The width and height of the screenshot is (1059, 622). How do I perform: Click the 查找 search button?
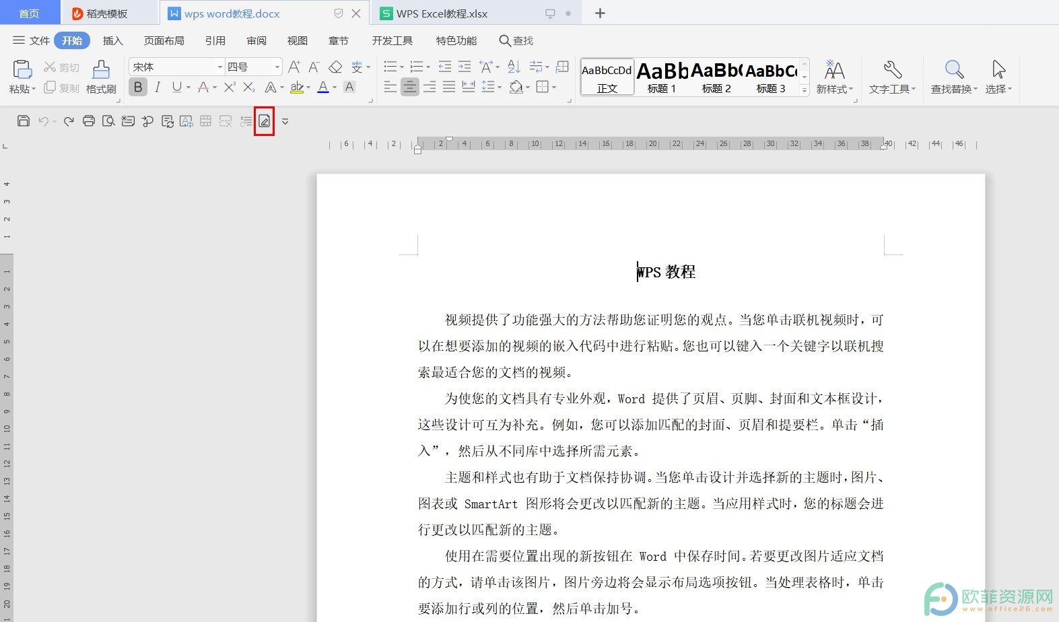[x=516, y=40]
